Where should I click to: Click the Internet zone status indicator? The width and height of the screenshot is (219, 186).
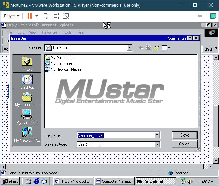pos(193,173)
